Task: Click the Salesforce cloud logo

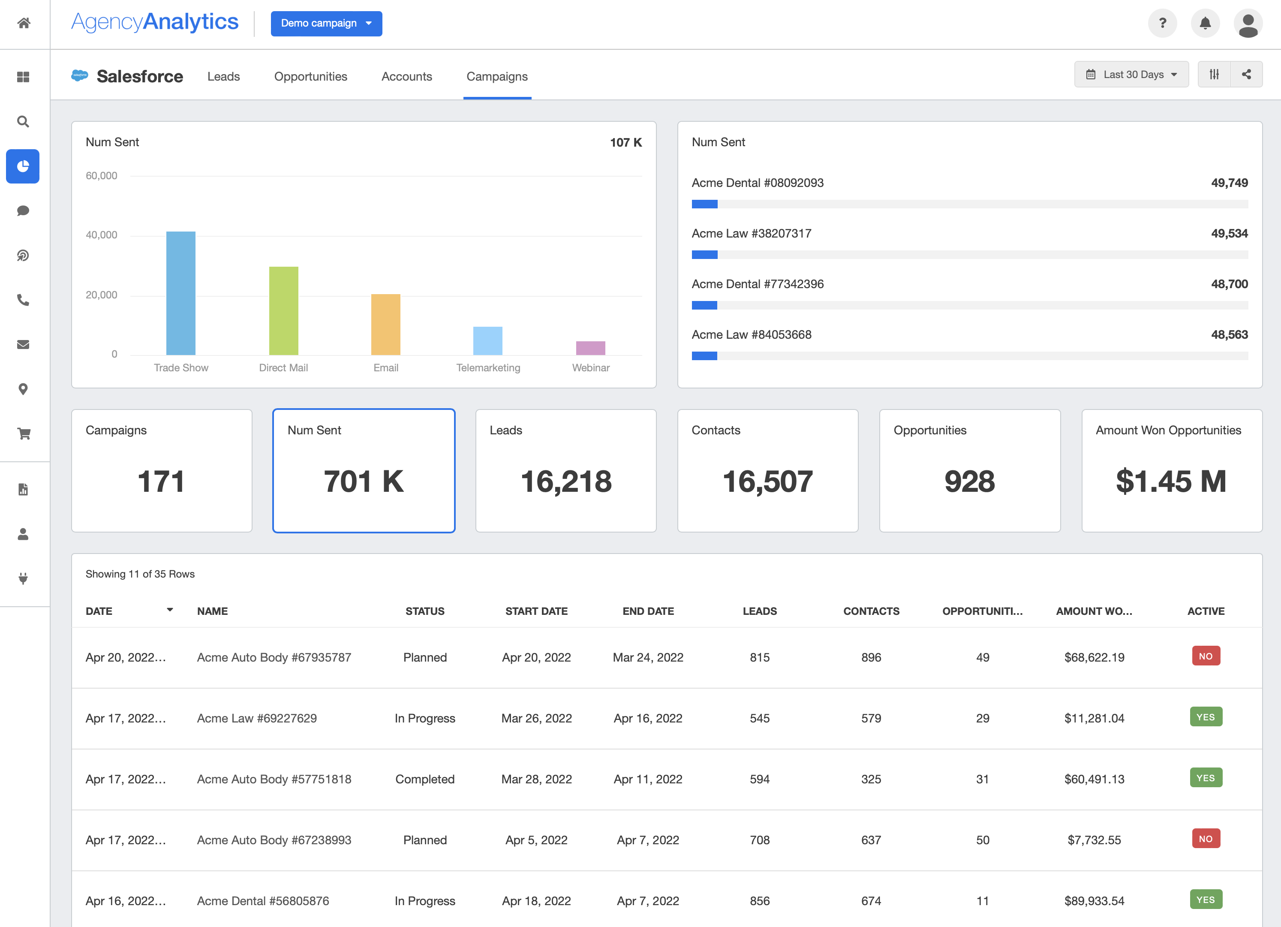Action: pyautogui.click(x=80, y=75)
